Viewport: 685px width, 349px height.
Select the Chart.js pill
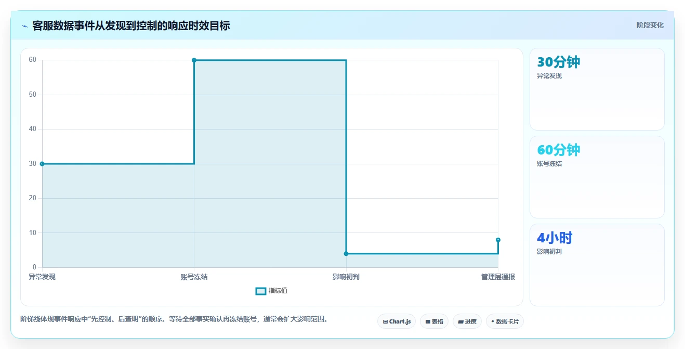click(397, 321)
